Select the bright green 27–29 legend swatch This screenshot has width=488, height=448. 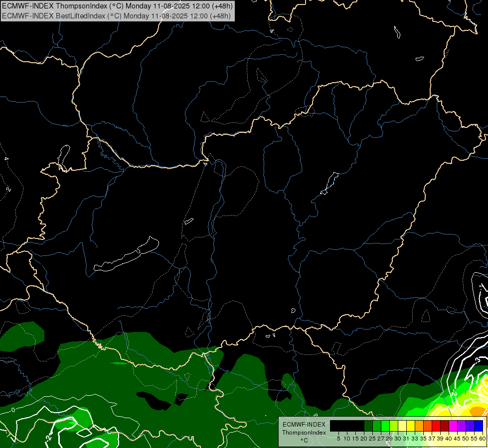(x=385, y=426)
